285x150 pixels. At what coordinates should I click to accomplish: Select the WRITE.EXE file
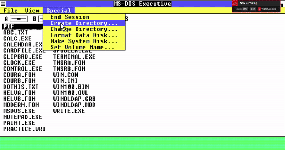[x=69, y=111]
